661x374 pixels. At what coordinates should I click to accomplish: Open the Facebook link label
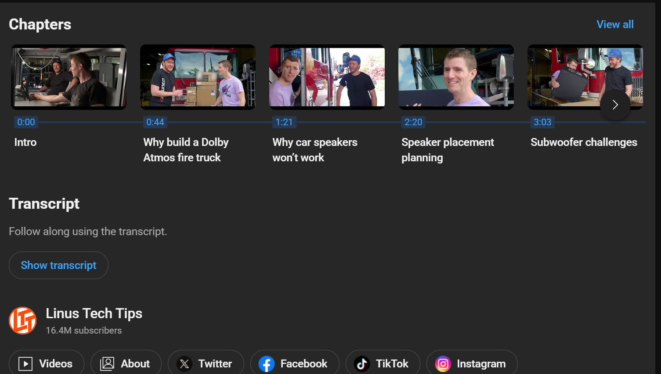click(x=304, y=364)
